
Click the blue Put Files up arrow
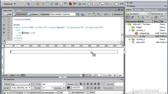pyautogui.click(x=143, y=17)
